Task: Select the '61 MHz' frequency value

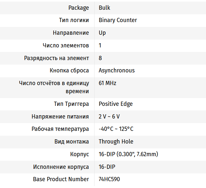Action: coord(107,83)
